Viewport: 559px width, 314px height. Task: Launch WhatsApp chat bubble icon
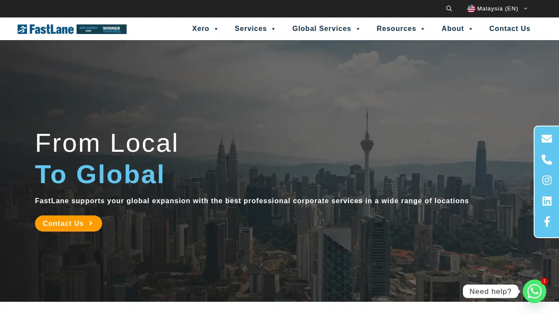(535, 291)
